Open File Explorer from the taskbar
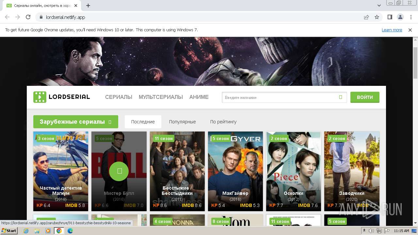Viewport: 418px width, 235px height. (37, 231)
